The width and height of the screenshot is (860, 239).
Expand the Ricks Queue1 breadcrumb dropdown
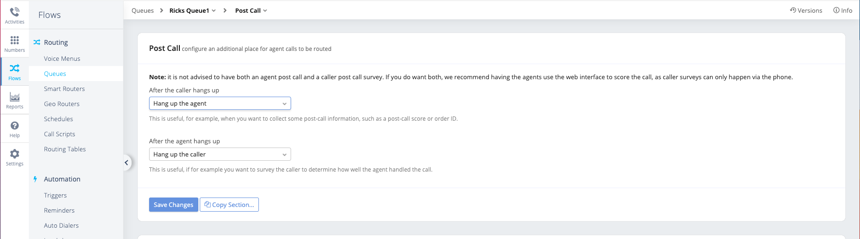[214, 10]
